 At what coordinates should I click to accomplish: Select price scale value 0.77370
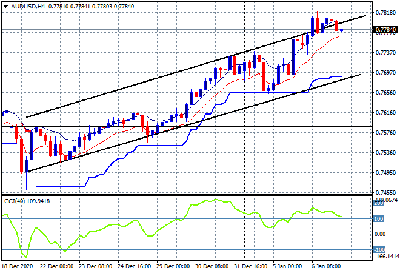click(385, 53)
